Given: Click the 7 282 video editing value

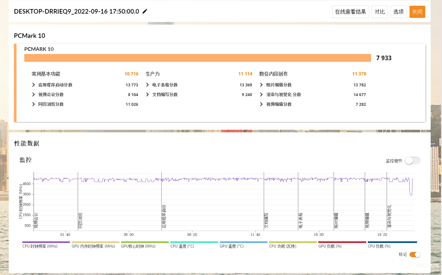Looking at the screenshot, I should [361, 104].
